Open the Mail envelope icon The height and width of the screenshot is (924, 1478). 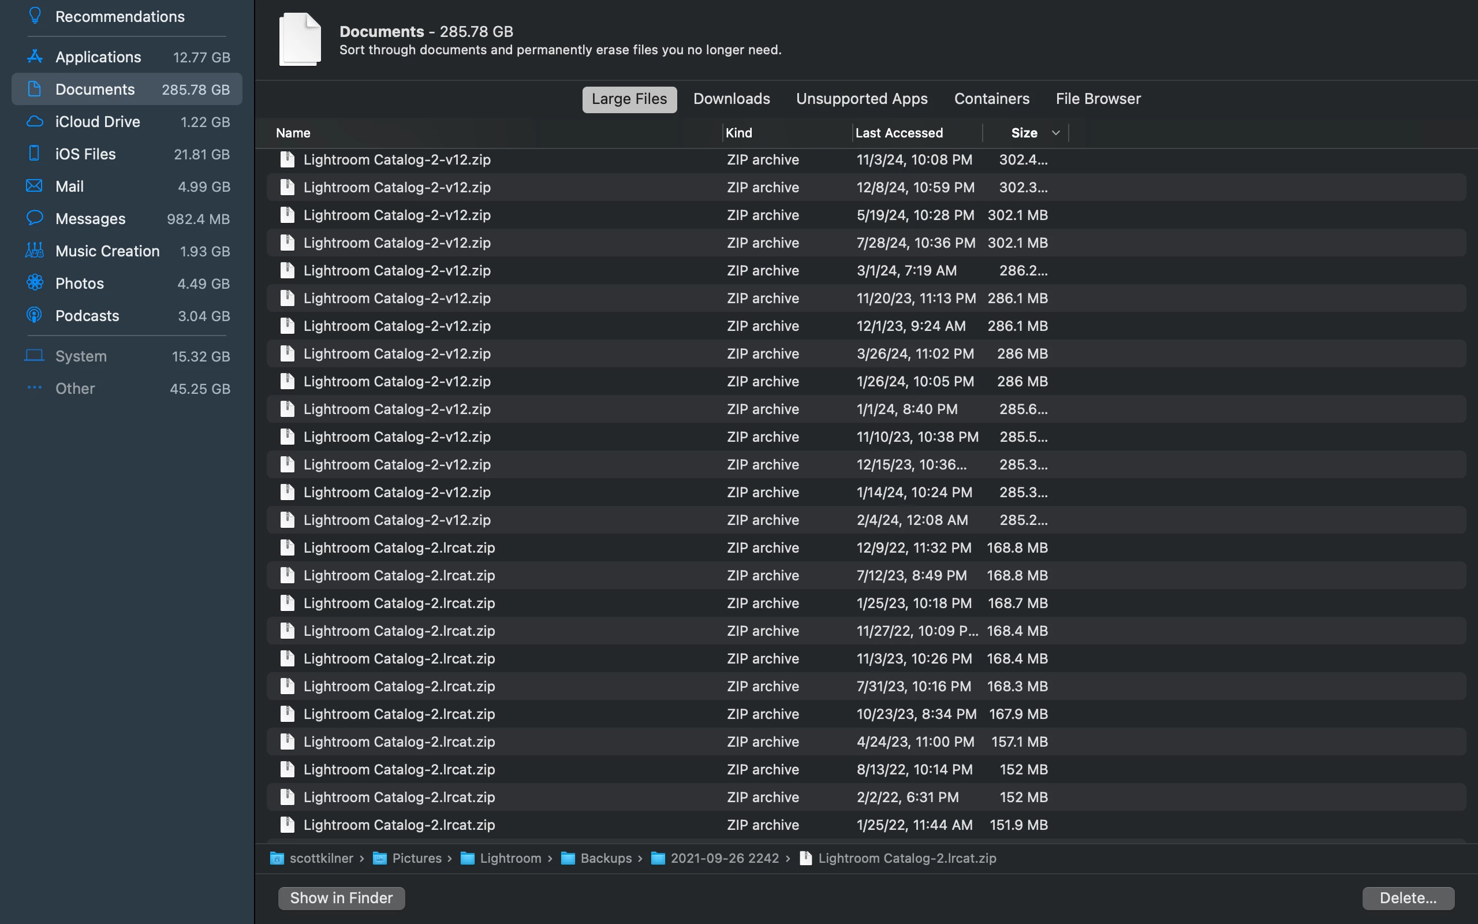coord(35,186)
